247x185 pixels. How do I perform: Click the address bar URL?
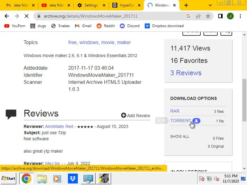pyautogui.click(x=90, y=16)
